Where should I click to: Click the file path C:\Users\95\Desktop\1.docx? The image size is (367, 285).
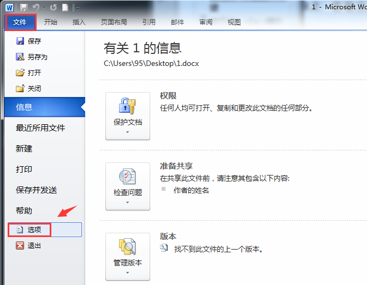(151, 64)
